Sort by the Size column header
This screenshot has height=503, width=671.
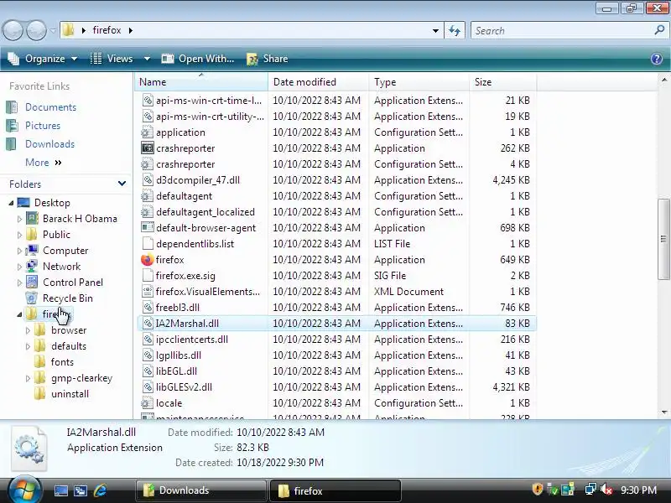pos(502,81)
